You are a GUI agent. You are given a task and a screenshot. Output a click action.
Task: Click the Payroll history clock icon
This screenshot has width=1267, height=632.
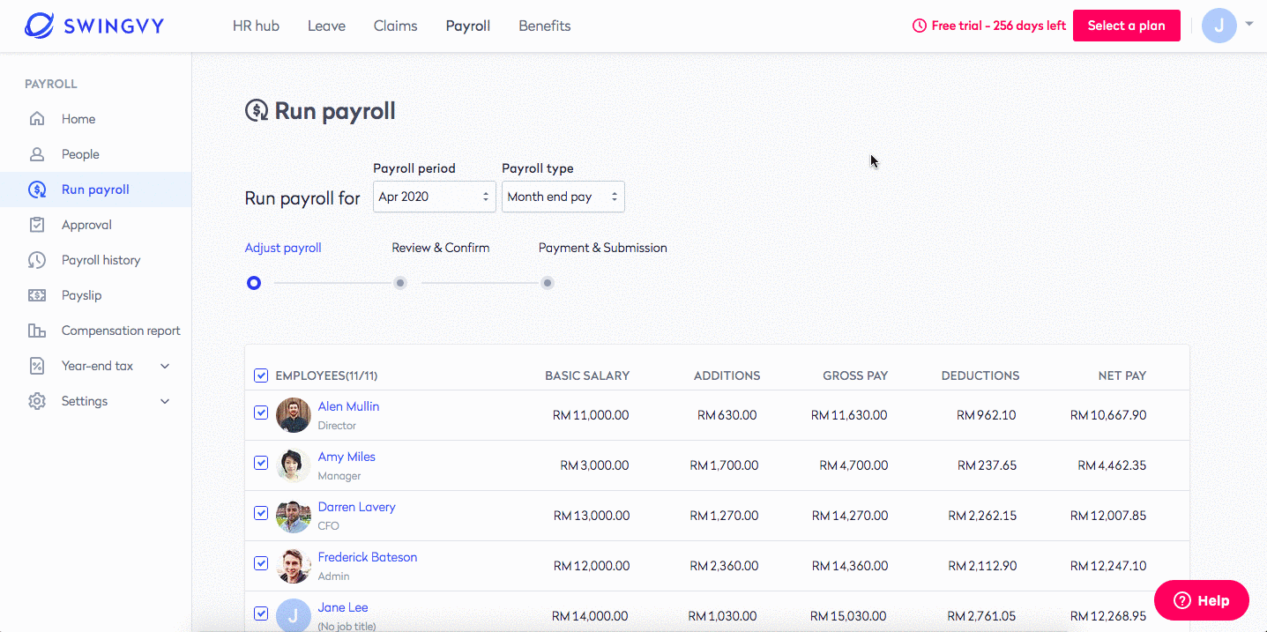click(37, 260)
